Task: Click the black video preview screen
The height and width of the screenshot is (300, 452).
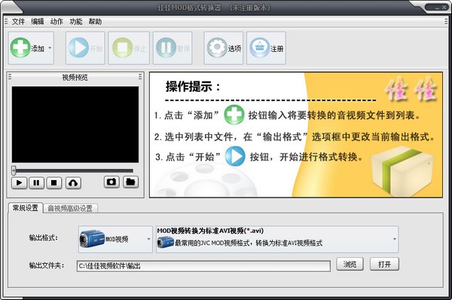Action: [75, 124]
